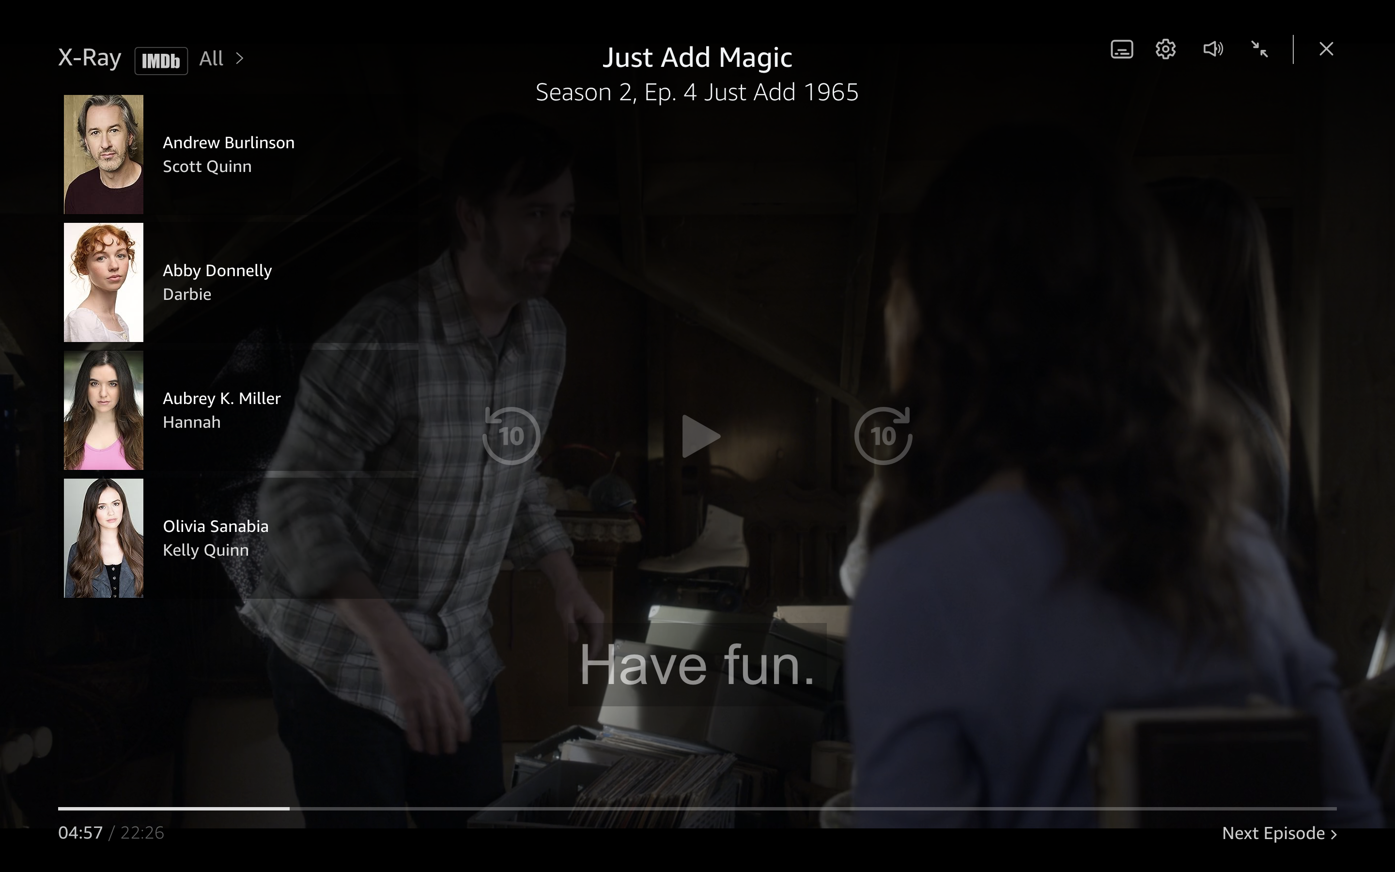This screenshot has width=1395, height=872.
Task: Go to Next Episode
Action: point(1279,833)
